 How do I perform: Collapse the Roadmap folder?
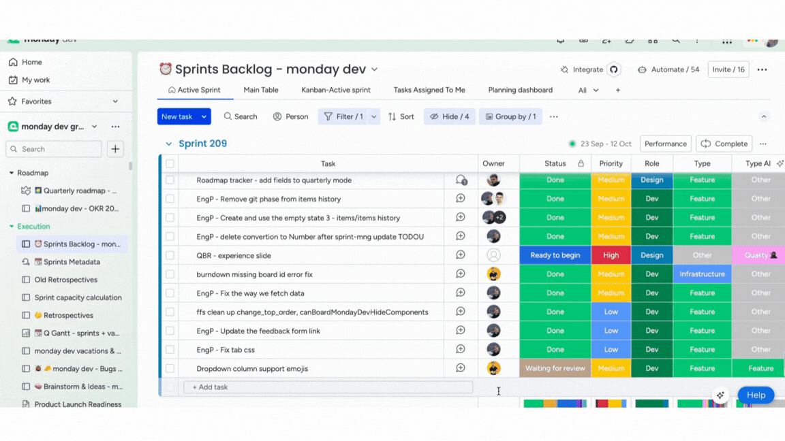click(12, 173)
